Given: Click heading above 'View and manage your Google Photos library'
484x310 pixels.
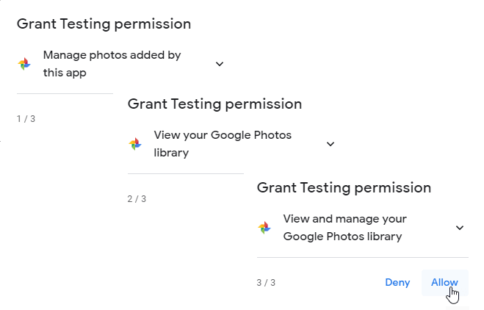Looking at the screenshot, I should (344, 187).
